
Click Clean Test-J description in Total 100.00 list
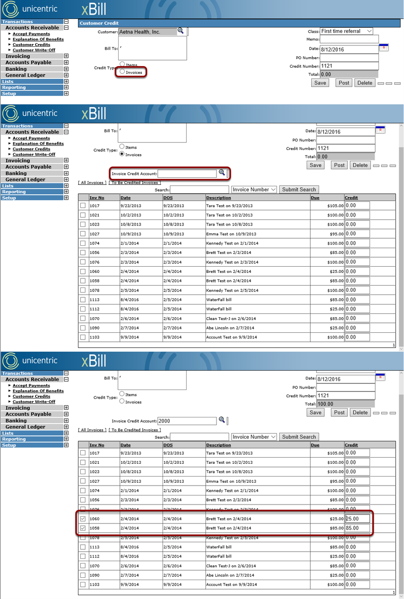231,566
